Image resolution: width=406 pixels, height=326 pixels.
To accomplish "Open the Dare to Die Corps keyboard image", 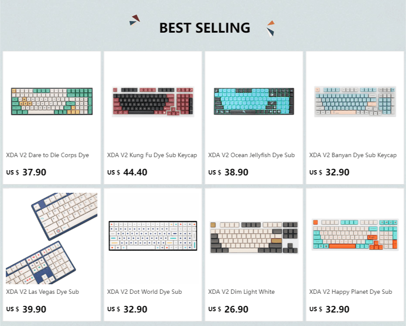I will (x=51, y=101).
